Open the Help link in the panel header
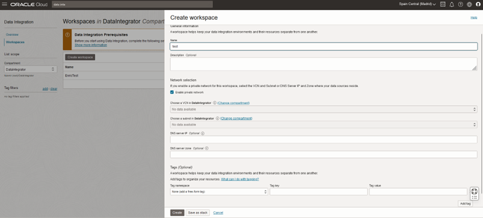Screen dimensions: 483x218 pyautogui.click(x=474, y=17)
